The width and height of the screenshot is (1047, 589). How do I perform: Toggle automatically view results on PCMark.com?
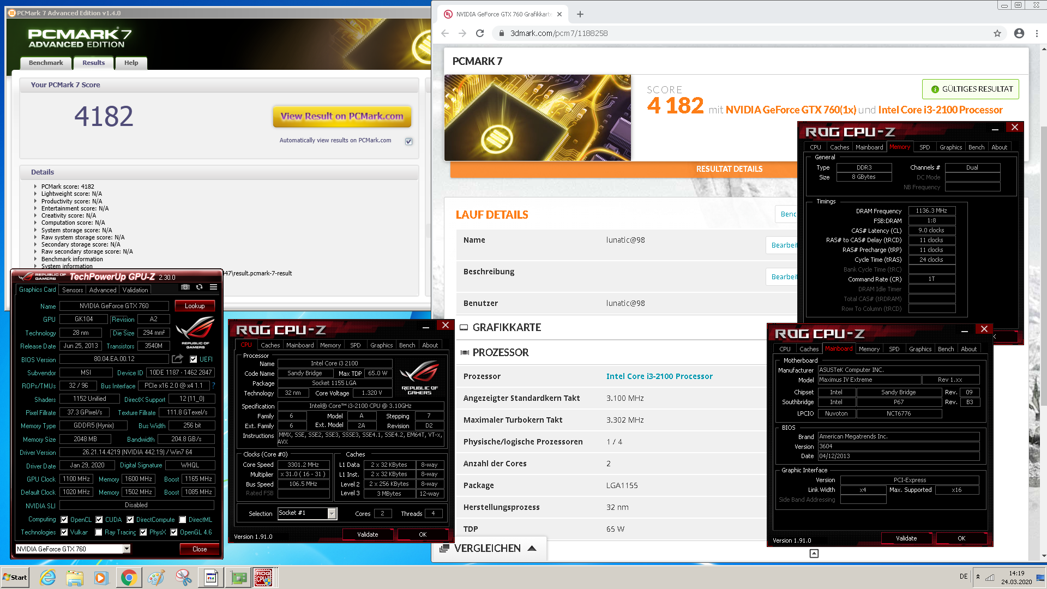tap(409, 141)
